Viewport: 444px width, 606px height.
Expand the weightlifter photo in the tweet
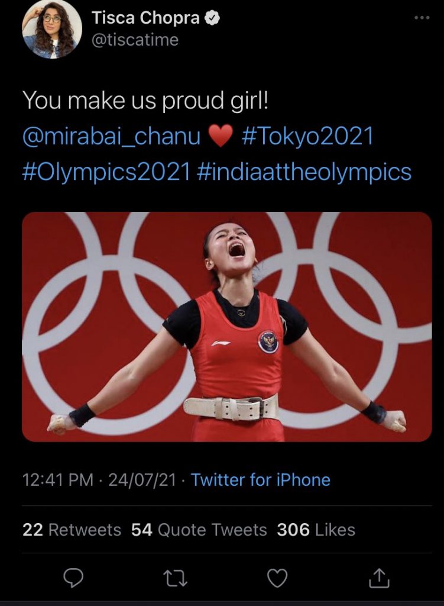click(227, 327)
